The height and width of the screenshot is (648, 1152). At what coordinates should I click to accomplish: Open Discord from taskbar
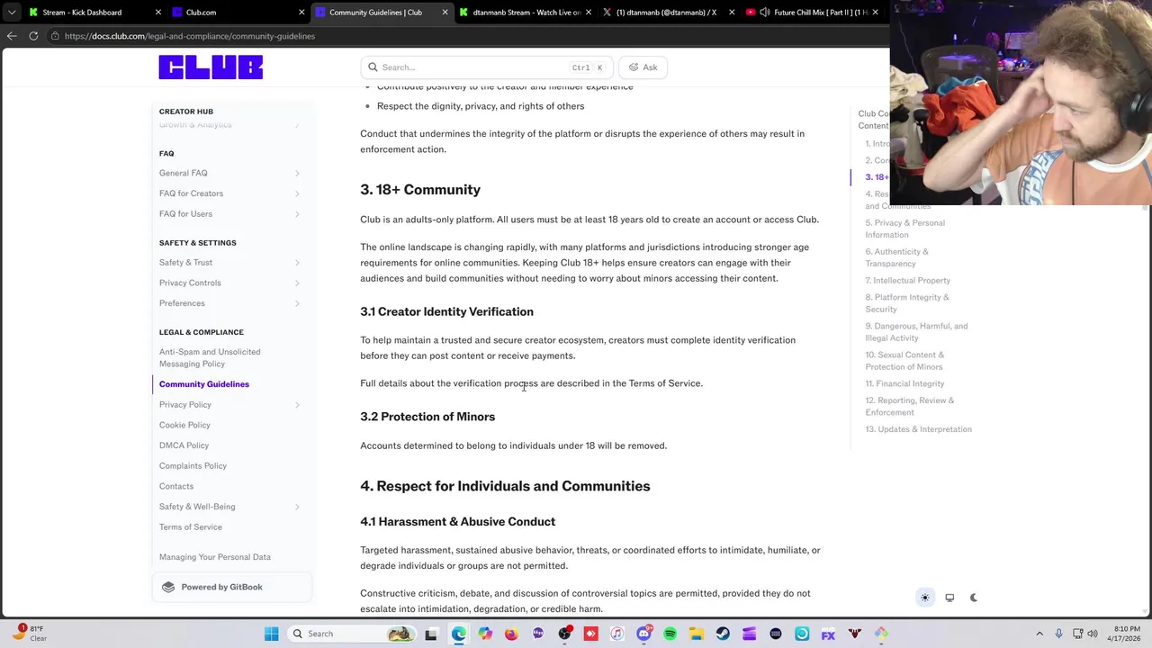pyautogui.click(x=643, y=634)
